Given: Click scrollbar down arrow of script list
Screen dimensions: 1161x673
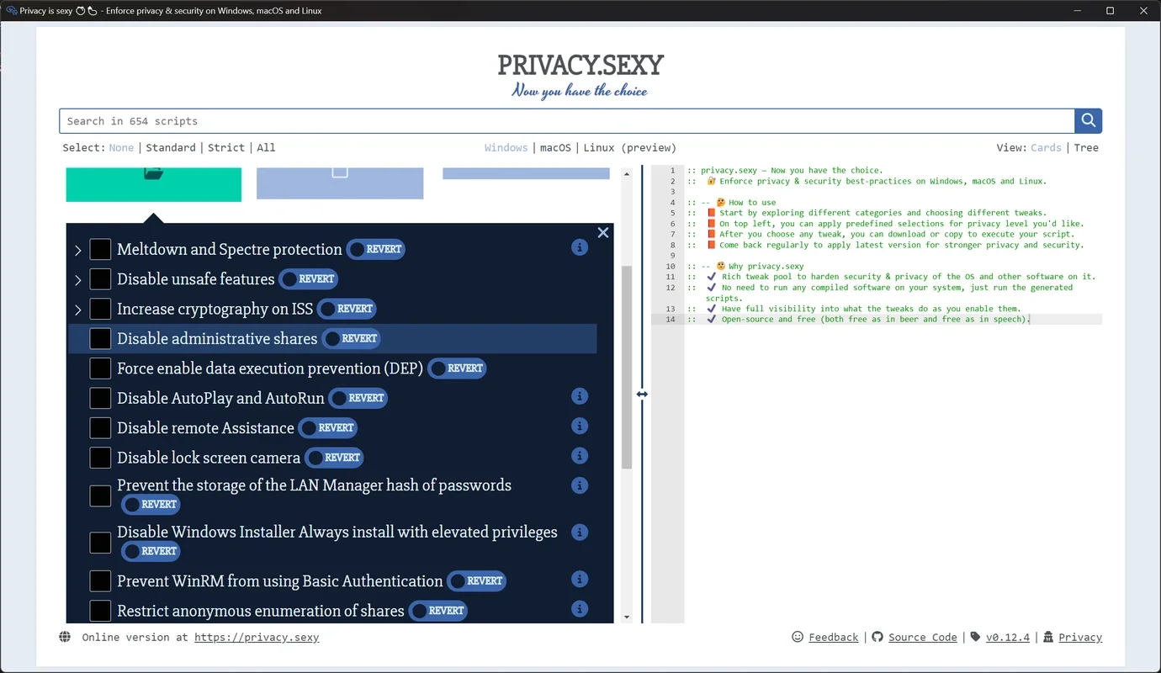Looking at the screenshot, I should 626,617.
